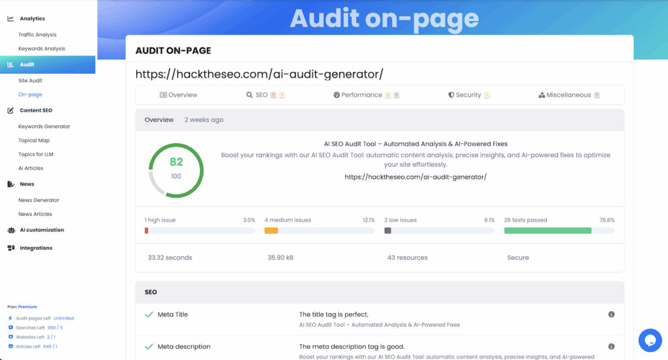The width and height of the screenshot is (668, 360).
Task: Click the Security shield icon
Action: pyautogui.click(x=451, y=95)
